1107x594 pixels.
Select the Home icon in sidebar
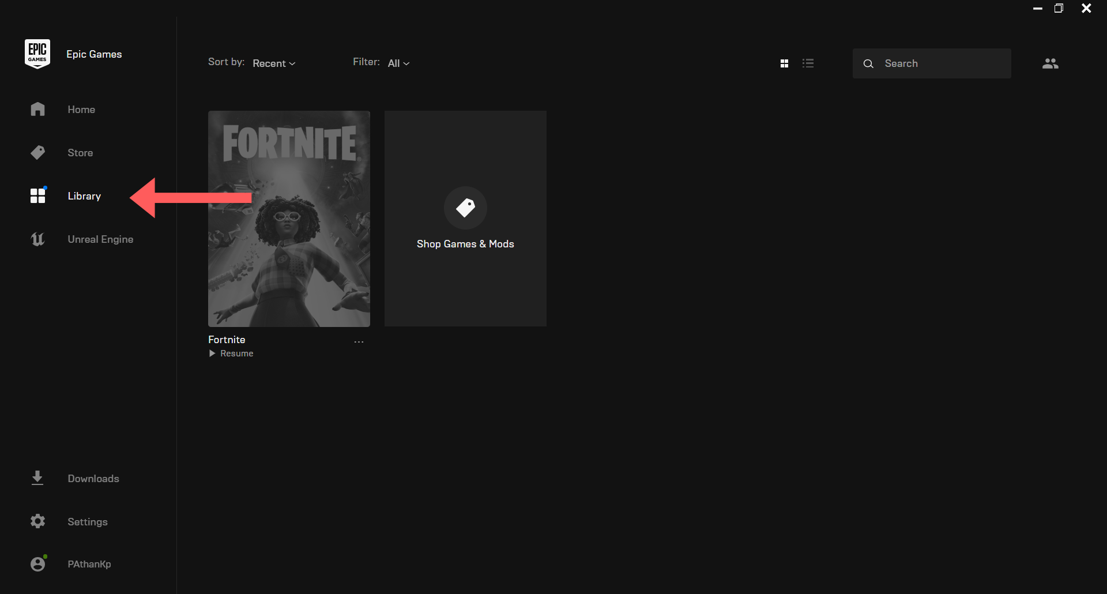pyautogui.click(x=37, y=109)
